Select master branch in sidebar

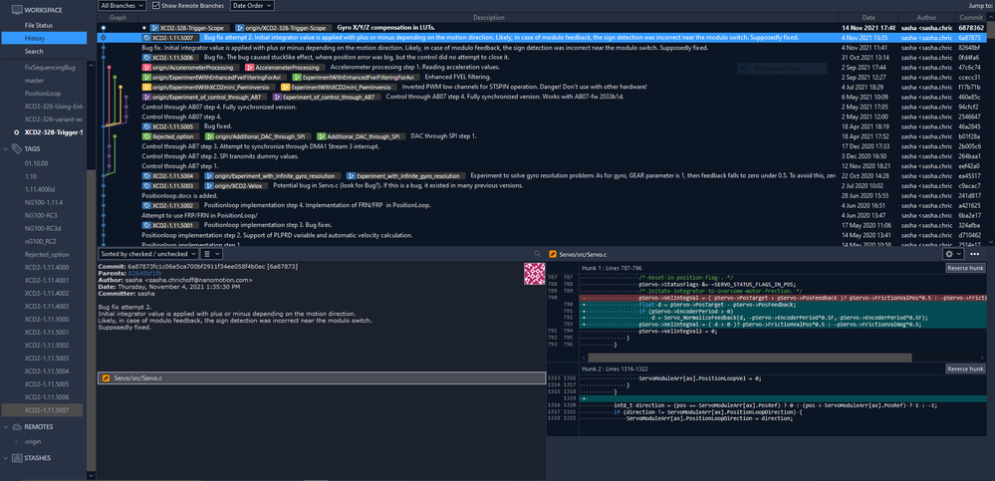[34, 80]
